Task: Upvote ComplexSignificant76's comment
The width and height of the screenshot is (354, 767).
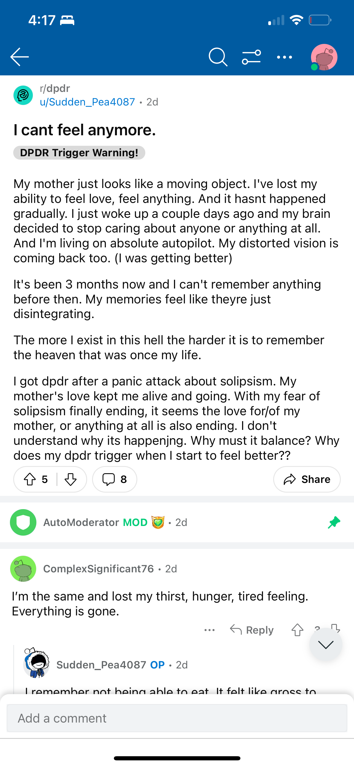Action: pyautogui.click(x=297, y=630)
